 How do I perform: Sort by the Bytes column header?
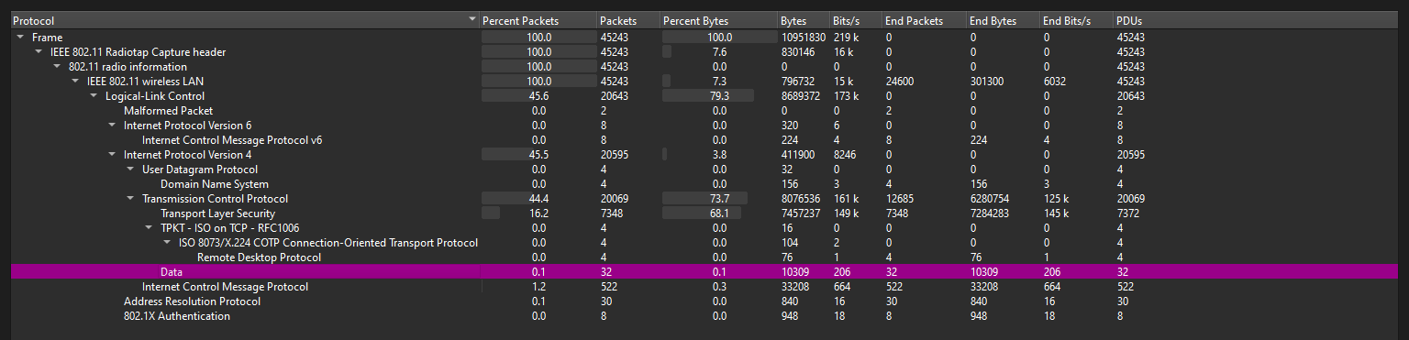click(x=804, y=20)
